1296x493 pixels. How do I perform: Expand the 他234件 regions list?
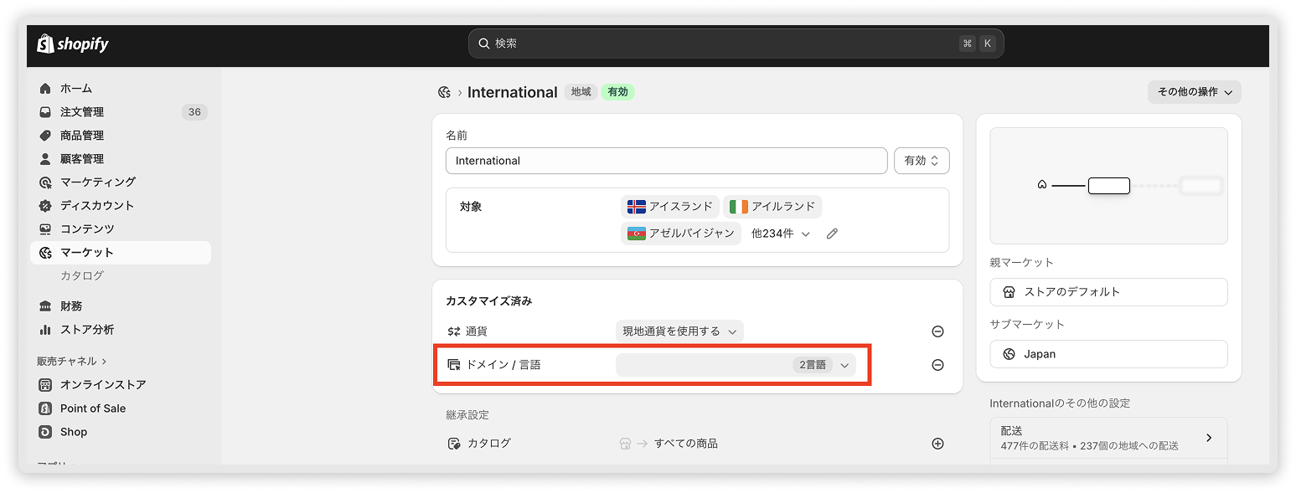(780, 234)
